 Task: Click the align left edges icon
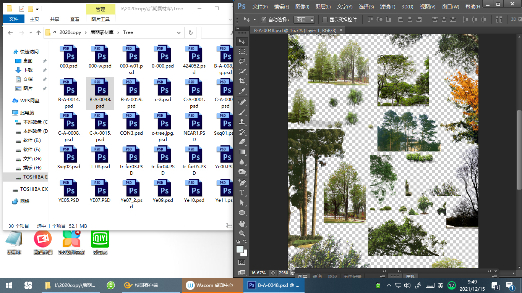[x=401, y=19]
